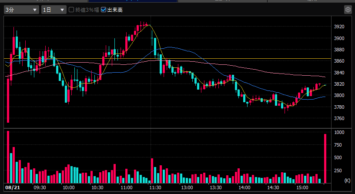Click the 11:00 time axis label
This screenshot has width=355, height=194.
[126, 187]
